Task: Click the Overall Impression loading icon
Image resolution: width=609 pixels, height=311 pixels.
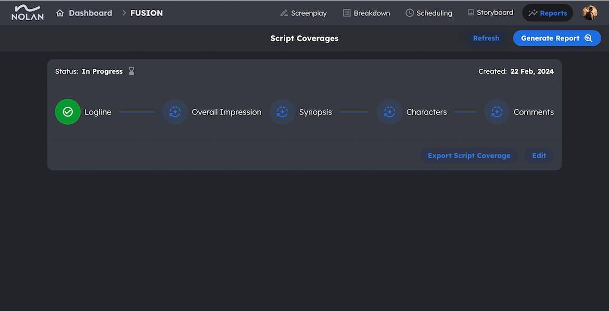Action: point(175,112)
